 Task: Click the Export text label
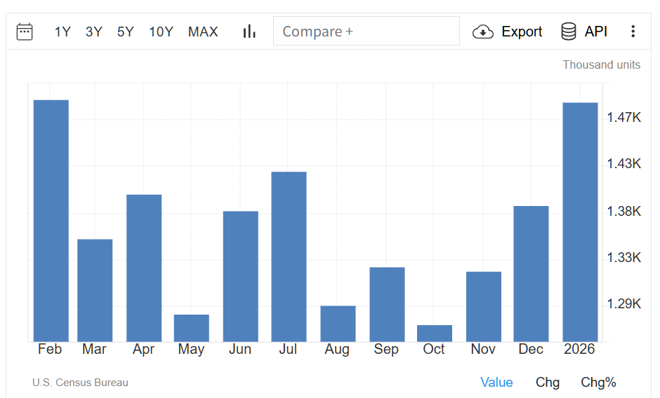522,32
